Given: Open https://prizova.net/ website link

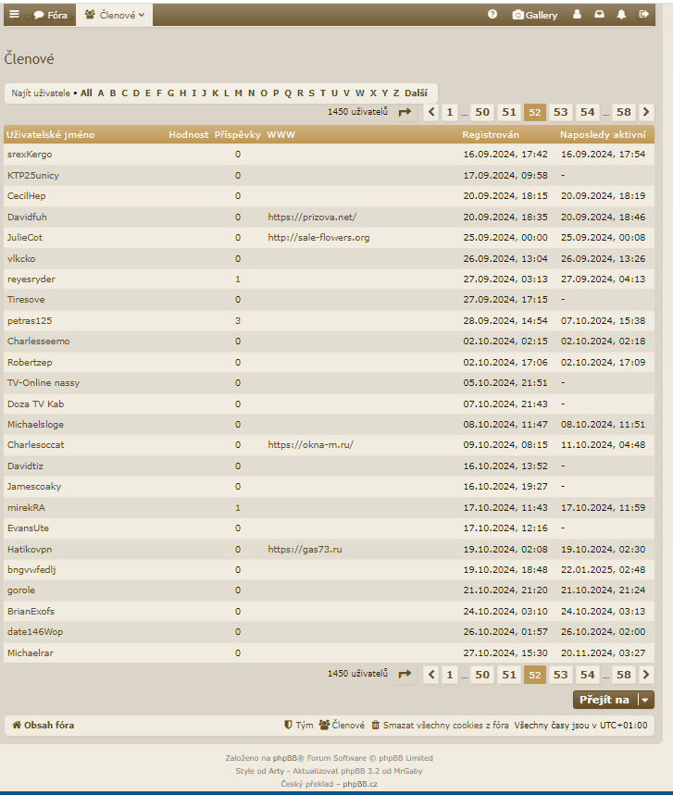Looking at the screenshot, I should pos(312,217).
